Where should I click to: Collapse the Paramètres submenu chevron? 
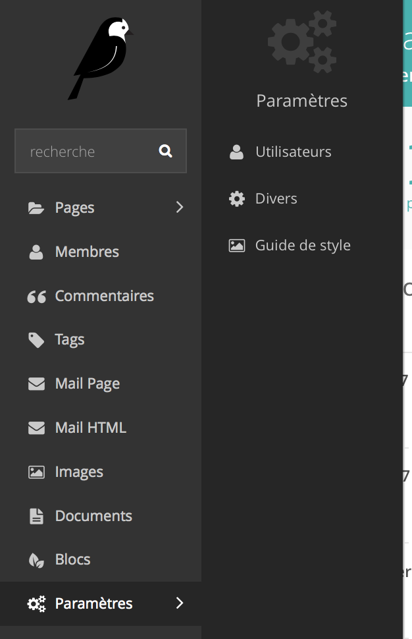179,603
